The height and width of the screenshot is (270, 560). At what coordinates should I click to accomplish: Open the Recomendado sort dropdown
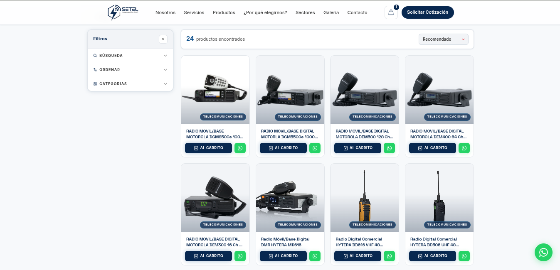pos(443,39)
